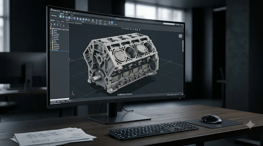
Task: Switch to the last tab below the tree panel
Action: pos(69,101)
